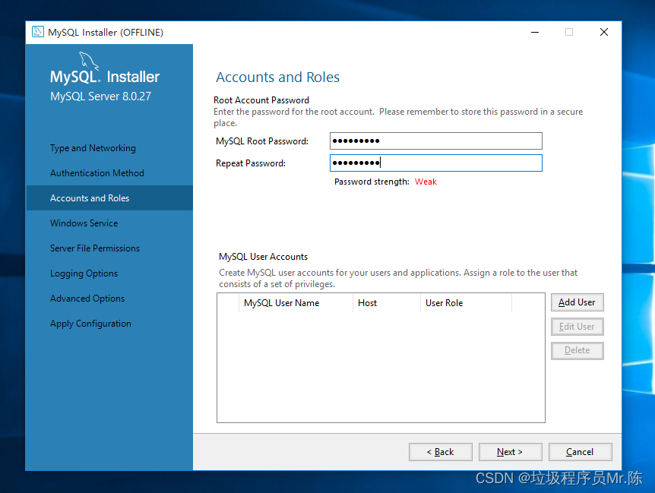Proceed with the Next button

pyautogui.click(x=510, y=452)
